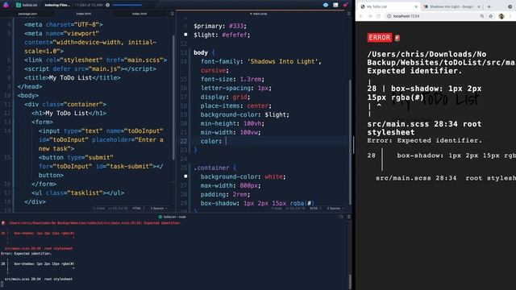Viewport: 516px width, 290px height.
Task: Click the browser media control icon
Action: coord(510,6)
